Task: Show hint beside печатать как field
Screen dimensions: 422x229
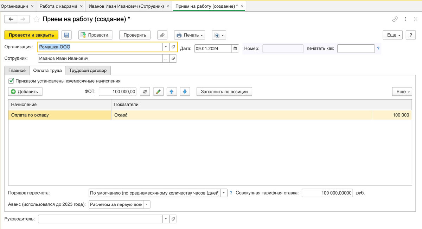Action: pyautogui.click(x=378, y=49)
